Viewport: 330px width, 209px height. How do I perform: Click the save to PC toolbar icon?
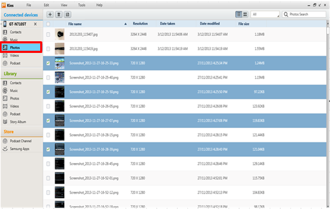click(67, 14)
